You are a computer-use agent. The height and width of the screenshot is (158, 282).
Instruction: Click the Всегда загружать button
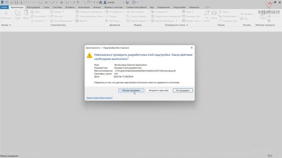coord(131,90)
